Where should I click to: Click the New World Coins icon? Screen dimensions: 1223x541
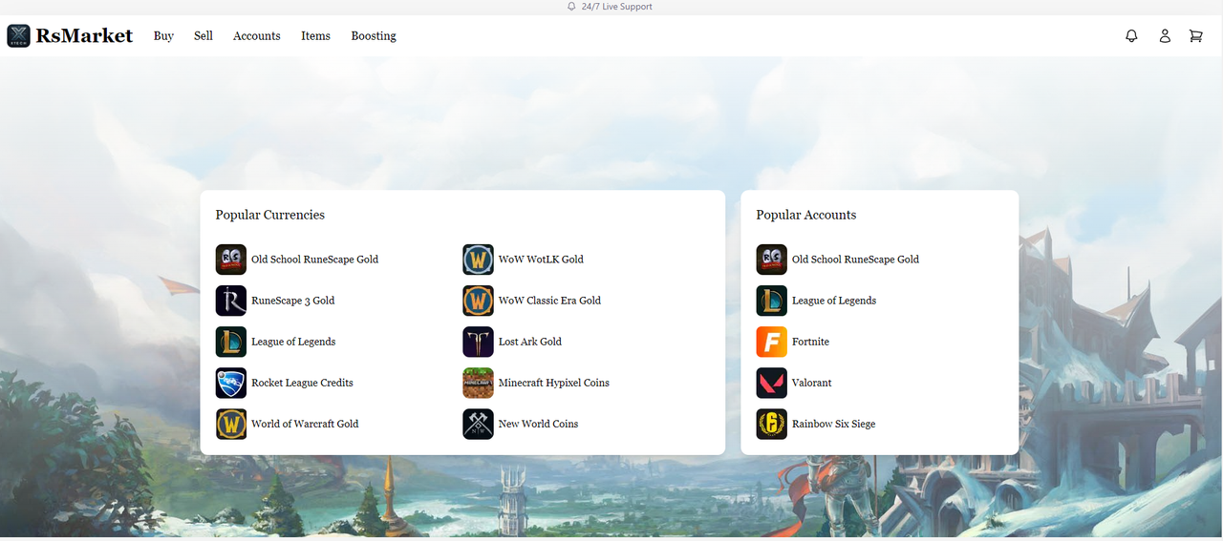click(x=478, y=424)
